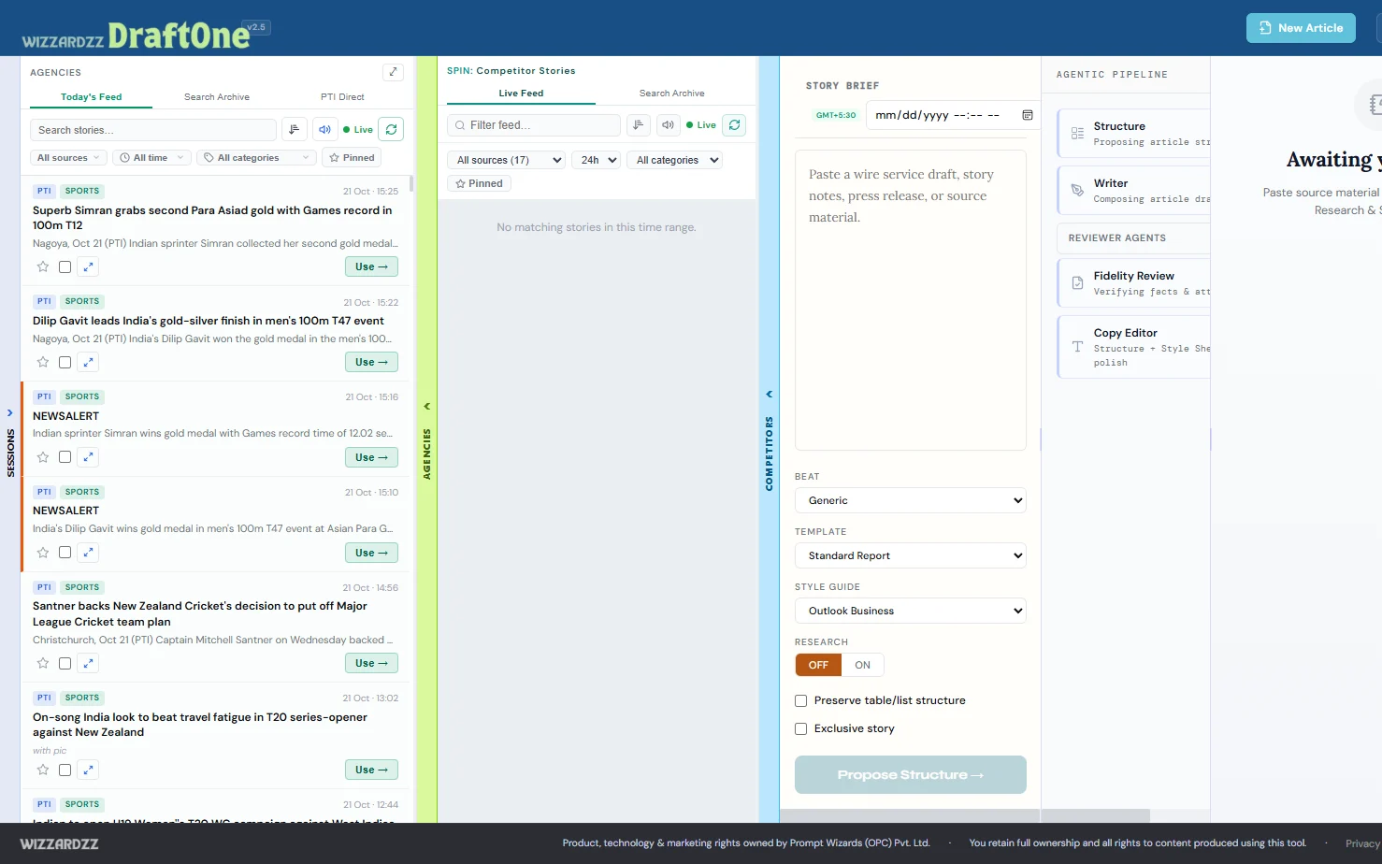Star the Santner New Zealand Cricket story

click(43, 663)
